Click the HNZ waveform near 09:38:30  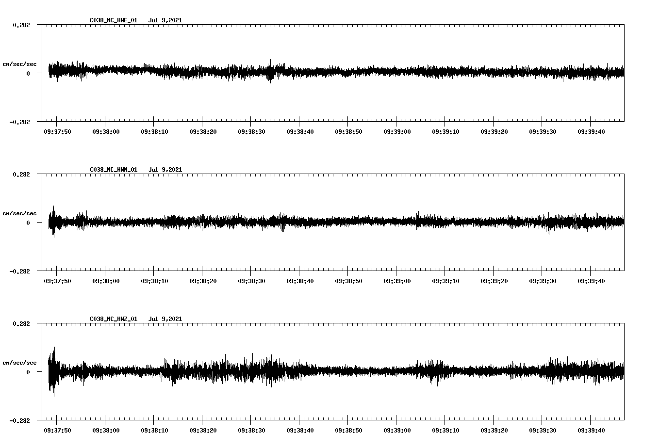tap(250, 372)
